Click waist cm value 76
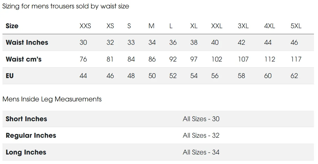 (83, 59)
